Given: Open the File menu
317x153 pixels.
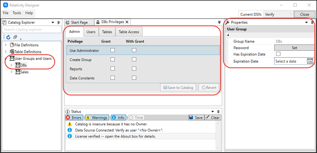Looking at the screenshot, I should pos(6,13).
